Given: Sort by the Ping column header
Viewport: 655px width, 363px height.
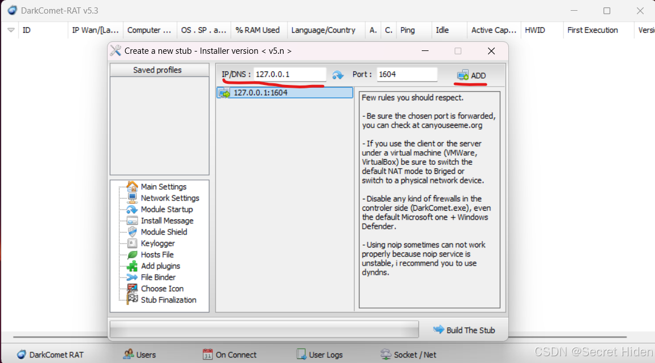Looking at the screenshot, I should click(x=414, y=30).
